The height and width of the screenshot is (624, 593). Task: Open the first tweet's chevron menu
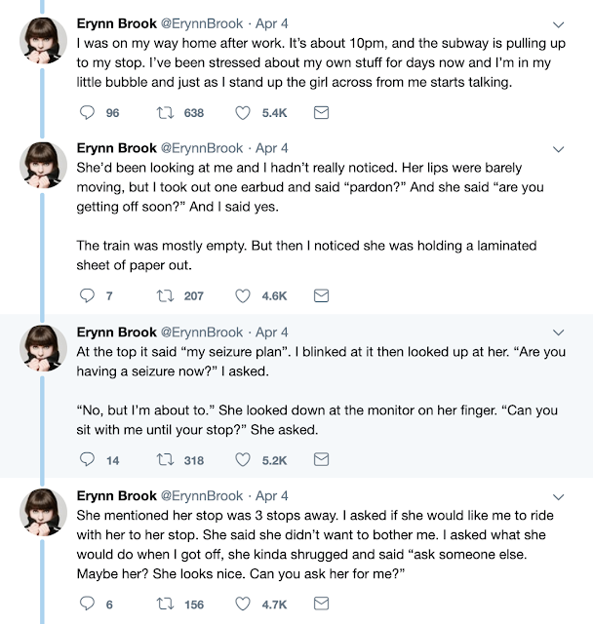(559, 22)
